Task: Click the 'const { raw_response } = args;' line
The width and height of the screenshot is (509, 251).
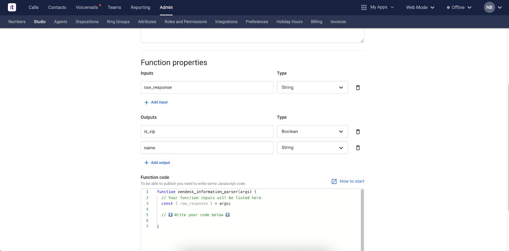Action: [196, 203]
